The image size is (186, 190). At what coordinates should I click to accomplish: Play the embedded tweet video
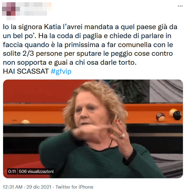pyautogui.click(x=93, y=129)
